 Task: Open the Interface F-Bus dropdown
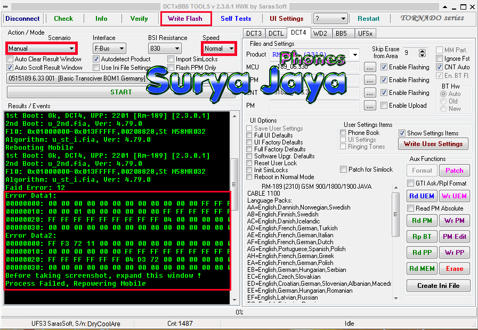click(109, 49)
